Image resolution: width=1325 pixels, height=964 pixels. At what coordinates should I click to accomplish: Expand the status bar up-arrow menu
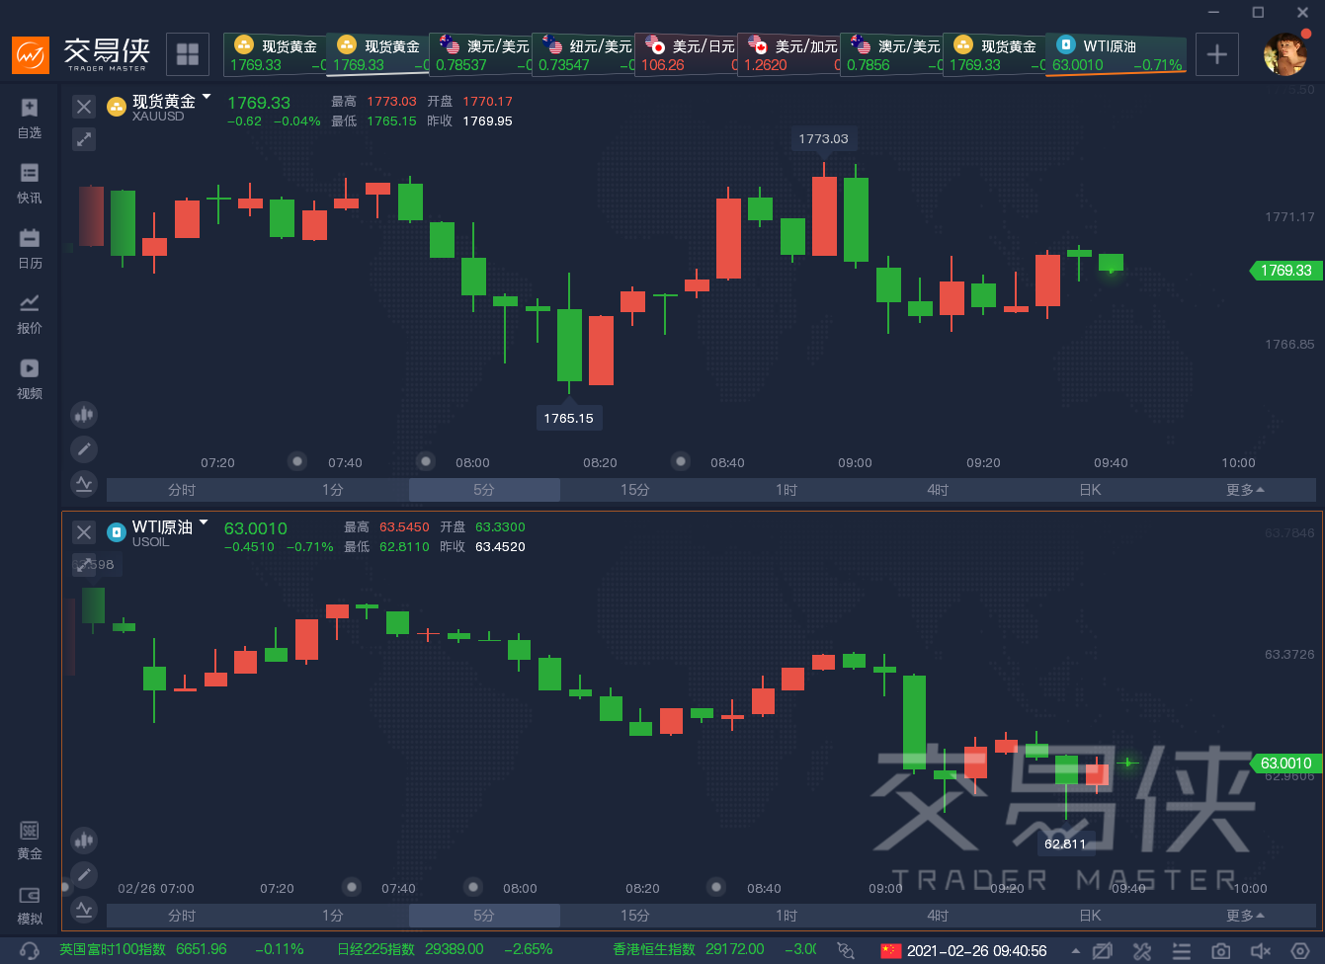click(1075, 951)
